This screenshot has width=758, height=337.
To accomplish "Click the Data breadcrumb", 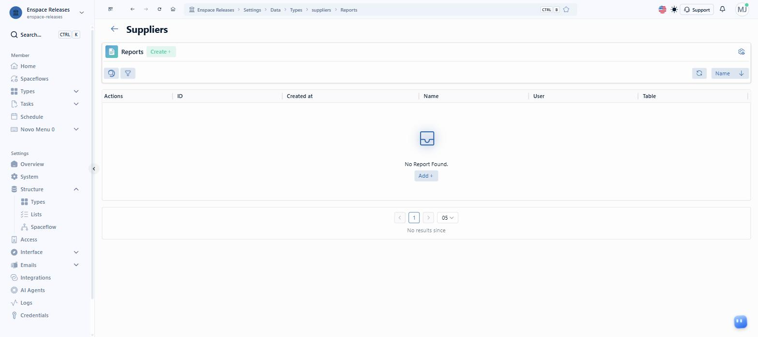I will pyautogui.click(x=275, y=10).
